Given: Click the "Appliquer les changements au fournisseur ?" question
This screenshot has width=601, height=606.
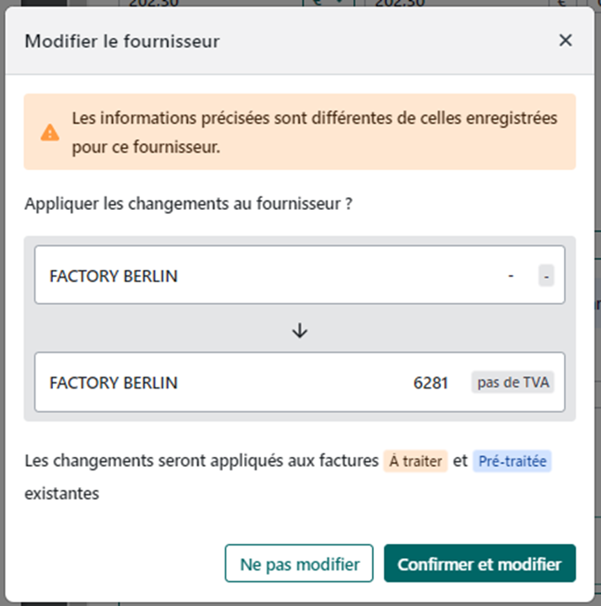Looking at the screenshot, I should click(189, 203).
